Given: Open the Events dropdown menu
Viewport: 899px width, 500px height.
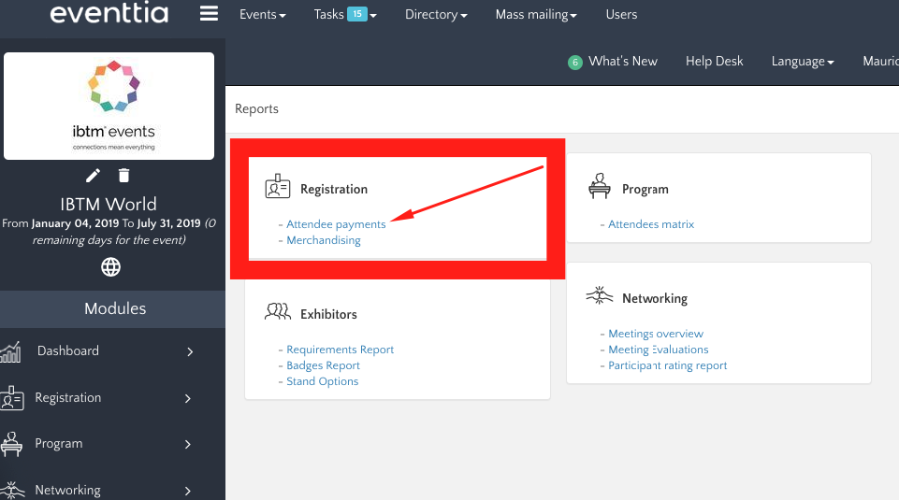Looking at the screenshot, I should [x=262, y=14].
